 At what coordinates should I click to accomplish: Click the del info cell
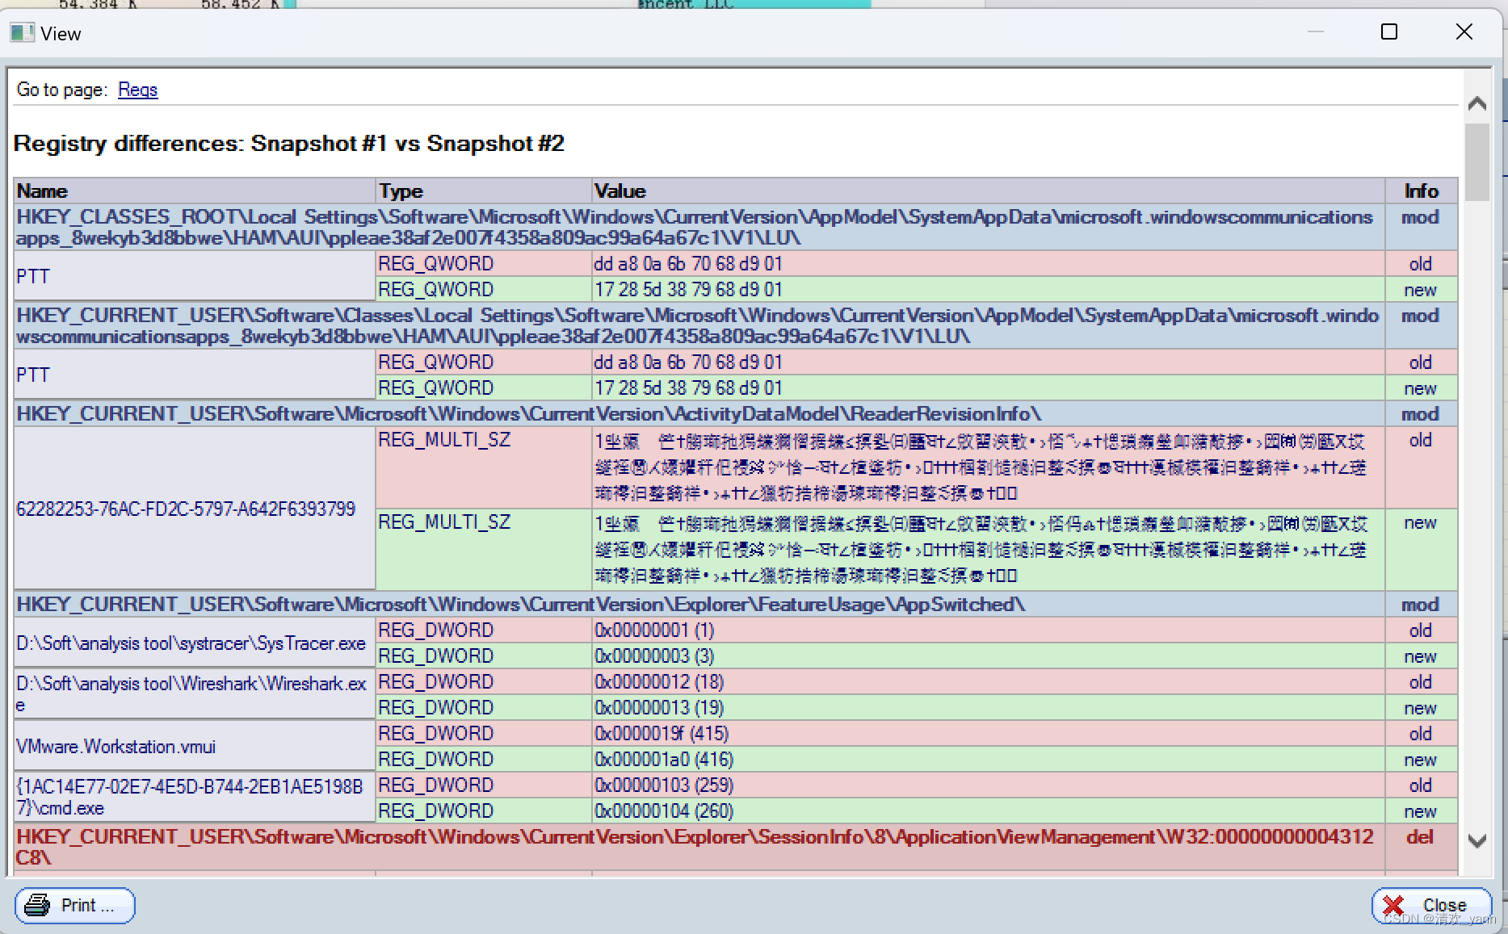pos(1421,846)
